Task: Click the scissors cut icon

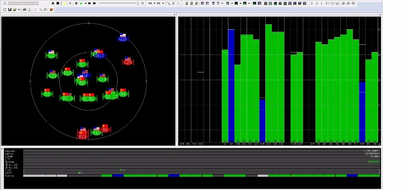Action: tap(35, 10)
